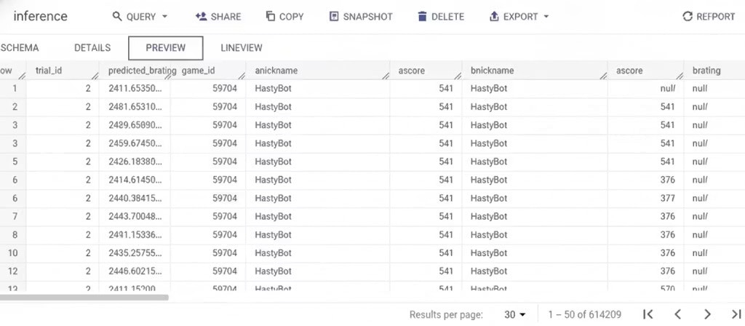This screenshot has width=745, height=326.
Task: Go to previous results page
Action: [x=677, y=314]
